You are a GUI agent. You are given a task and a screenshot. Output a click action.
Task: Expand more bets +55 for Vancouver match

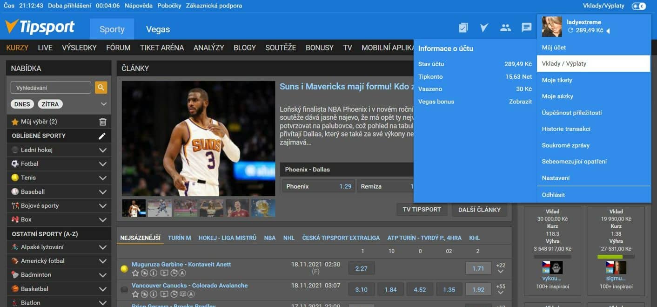tap(501, 289)
